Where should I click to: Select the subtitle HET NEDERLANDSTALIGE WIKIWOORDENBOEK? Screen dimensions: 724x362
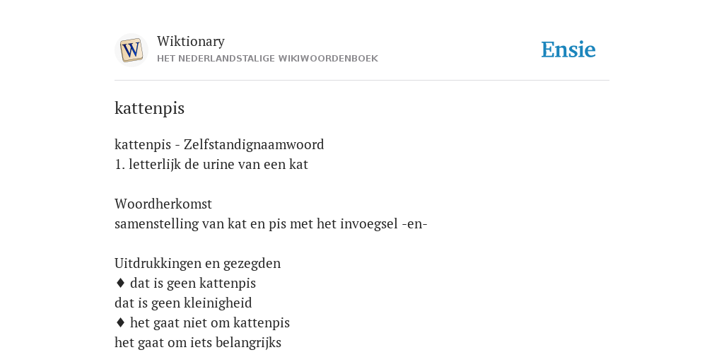pos(267,59)
